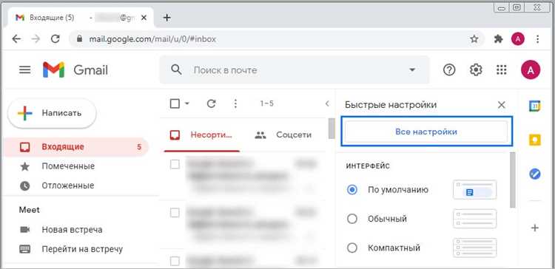555x269 pixels.
Task: Switch to the Соцсети tab
Action: click(283, 134)
